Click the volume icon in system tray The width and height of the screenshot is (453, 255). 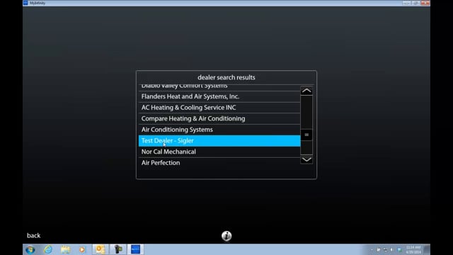[392, 249]
